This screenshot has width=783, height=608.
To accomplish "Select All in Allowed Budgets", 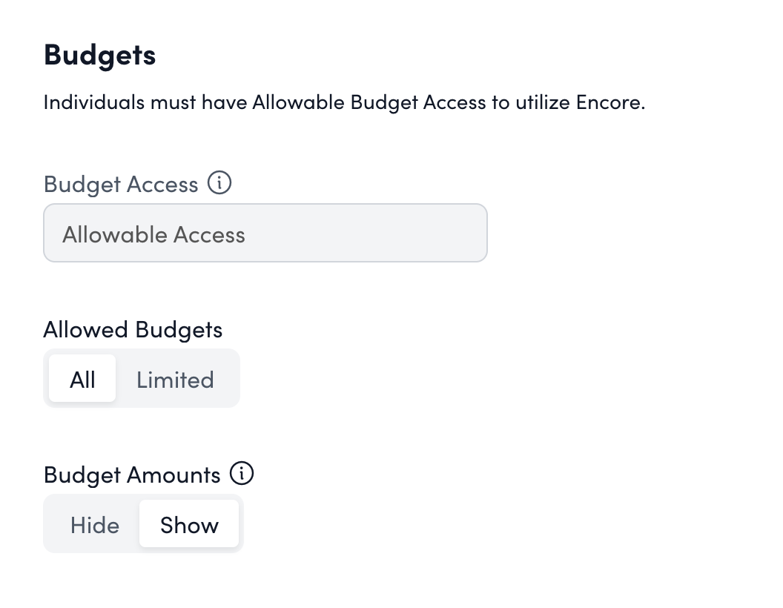I will click(82, 379).
